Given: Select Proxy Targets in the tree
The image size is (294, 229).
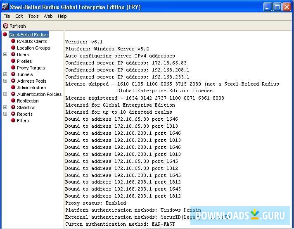Looking at the screenshot, I should 31,67.
